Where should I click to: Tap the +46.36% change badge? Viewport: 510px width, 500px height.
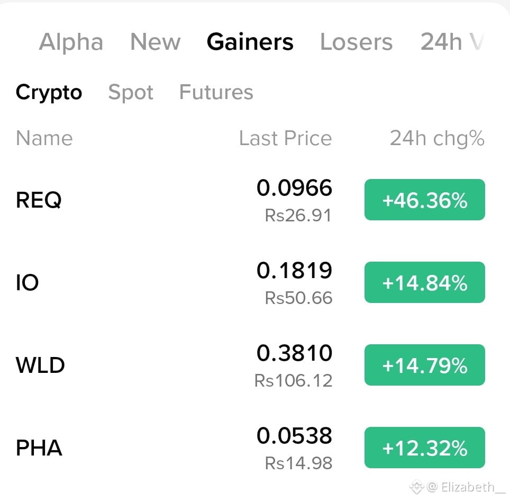pyautogui.click(x=424, y=200)
